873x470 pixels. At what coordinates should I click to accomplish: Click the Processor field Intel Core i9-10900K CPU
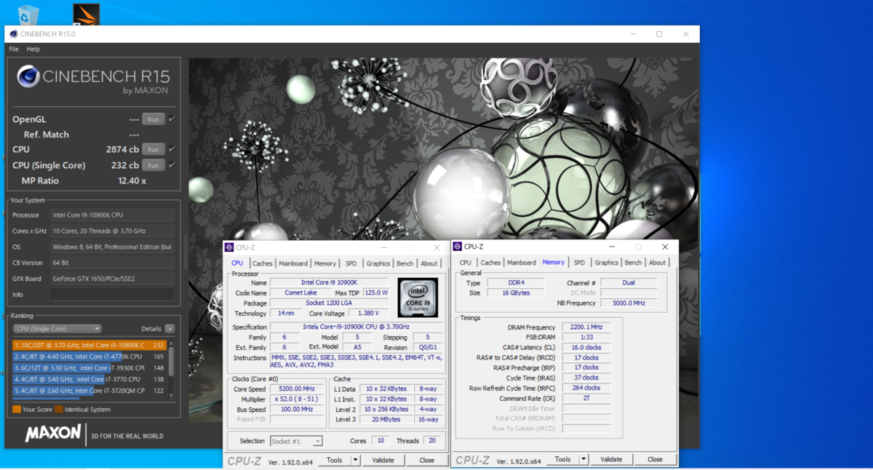112,215
